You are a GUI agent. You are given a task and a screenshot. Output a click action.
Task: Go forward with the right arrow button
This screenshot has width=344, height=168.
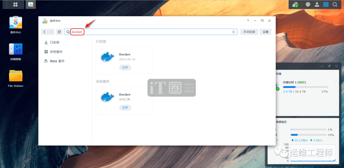coord(51,32)
